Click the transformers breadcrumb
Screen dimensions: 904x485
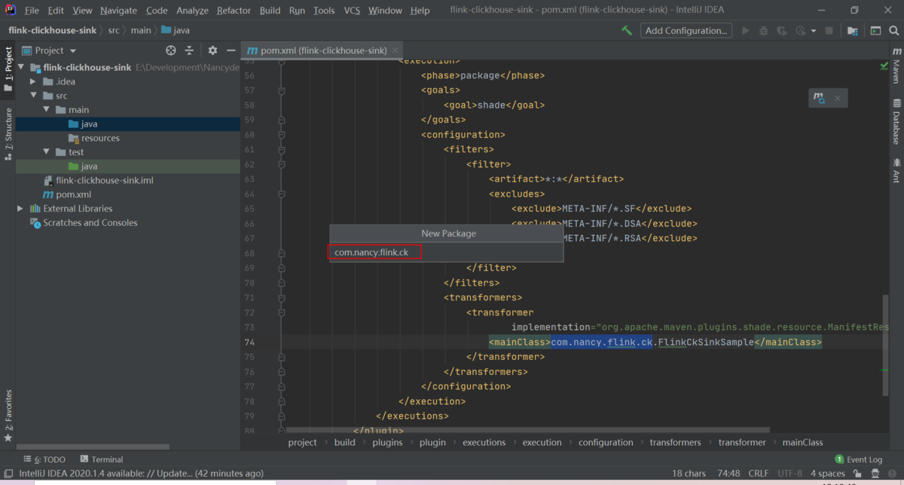[675, 443]
